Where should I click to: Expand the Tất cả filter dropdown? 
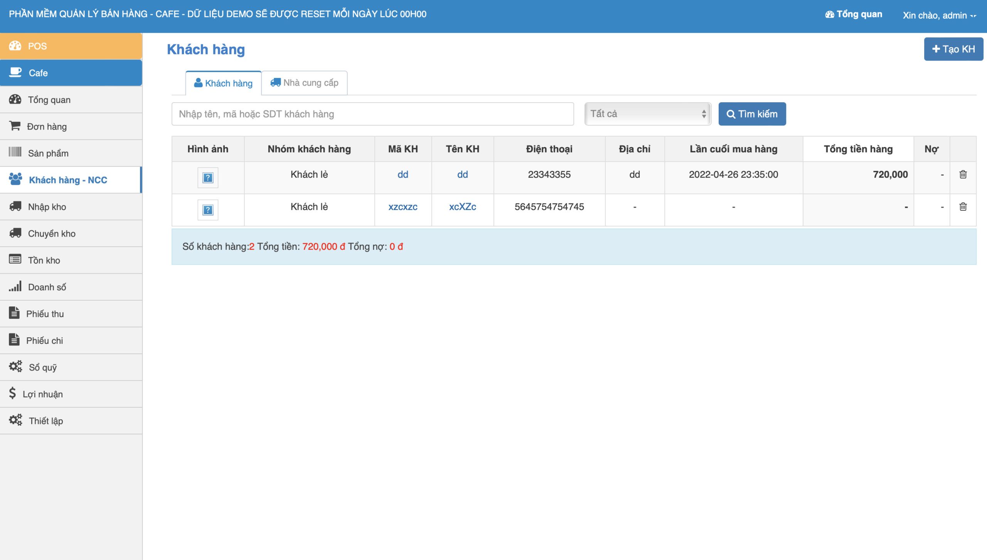[647, 114]
